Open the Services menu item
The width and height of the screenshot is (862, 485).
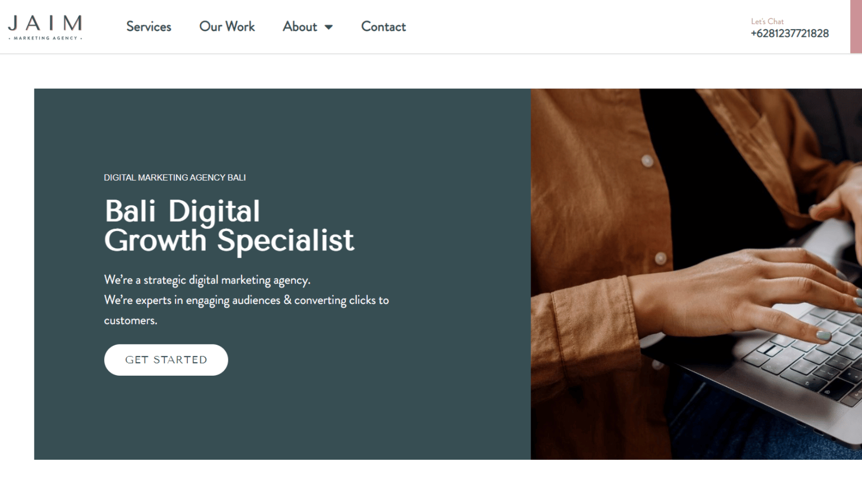coord(149,27)
